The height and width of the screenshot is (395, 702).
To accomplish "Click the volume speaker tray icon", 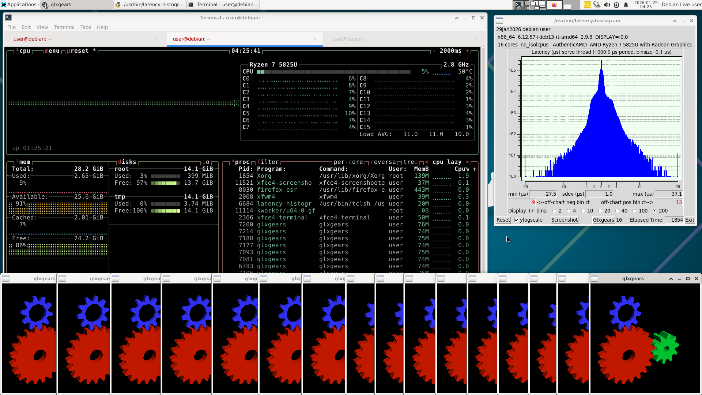I will (607, 5).
